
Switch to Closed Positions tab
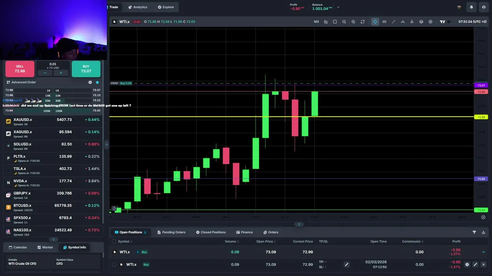(x=211, y=232)
